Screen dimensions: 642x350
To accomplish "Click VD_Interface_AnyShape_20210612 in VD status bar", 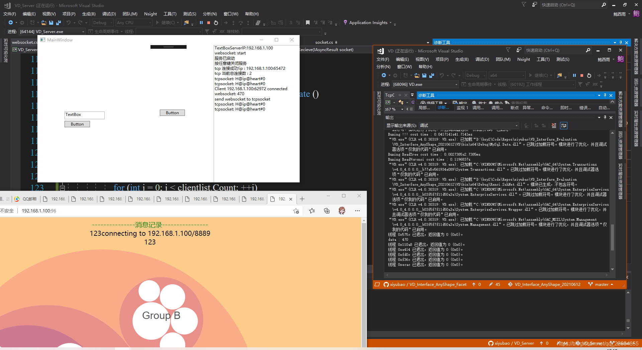I will [544, 285].
